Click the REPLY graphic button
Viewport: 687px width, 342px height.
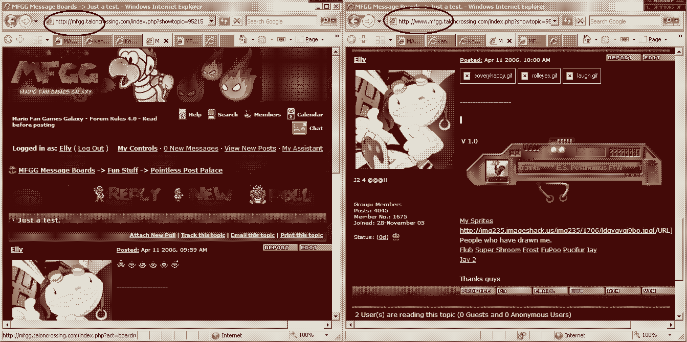[x=127, y=194]
